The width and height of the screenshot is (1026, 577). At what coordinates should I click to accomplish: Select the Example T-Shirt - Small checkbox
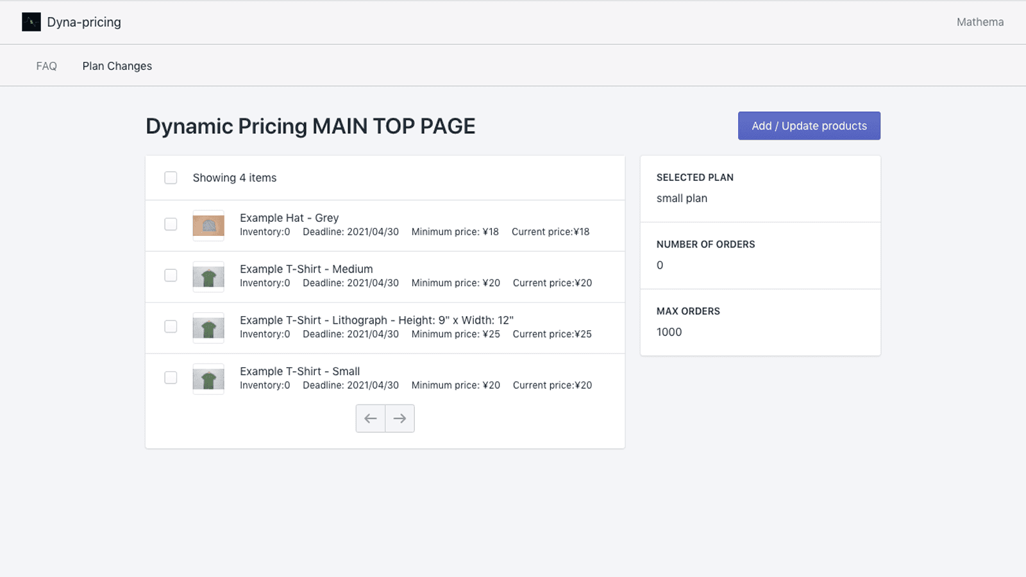click(x=171, y=379)
